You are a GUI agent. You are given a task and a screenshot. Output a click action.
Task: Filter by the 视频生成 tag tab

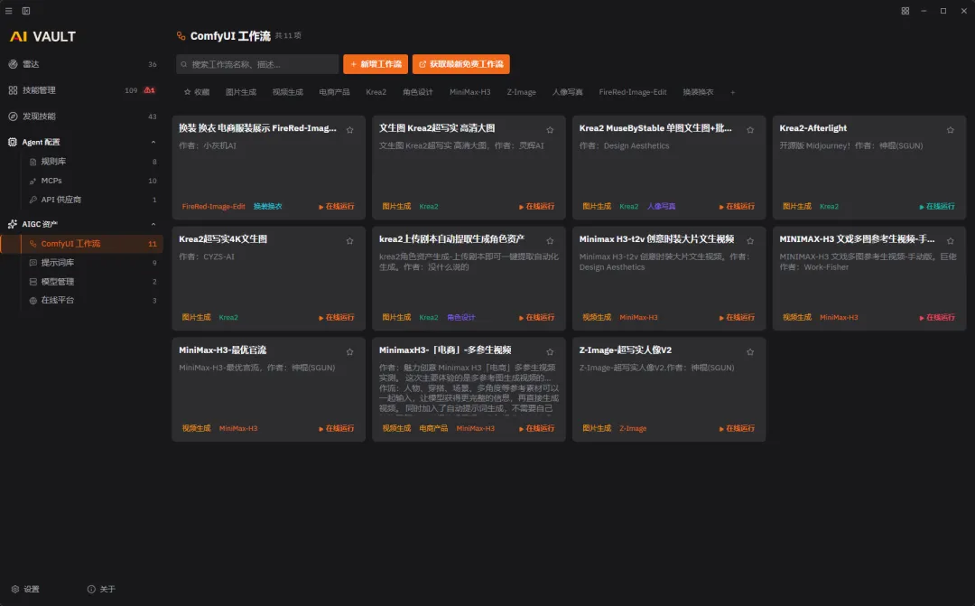pyautogui.click(x=287, y=92)
